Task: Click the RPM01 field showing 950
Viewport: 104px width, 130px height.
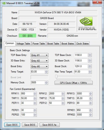Action: [83, 110]
